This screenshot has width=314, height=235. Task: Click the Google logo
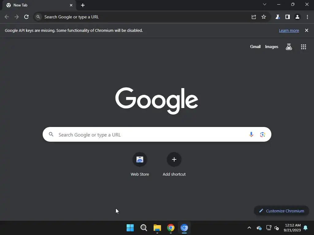[157, 101]
